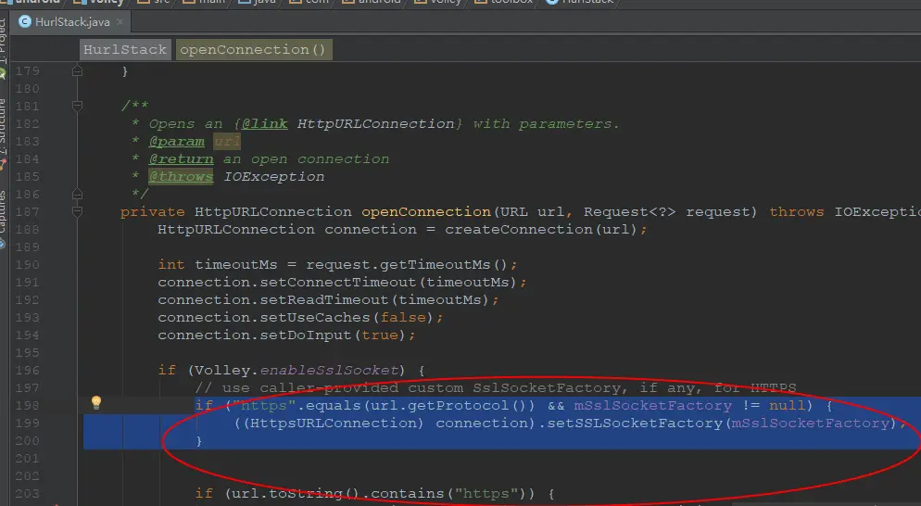Click line number 188 in the gutter
Viewport: 921px width, 506px height.
(27, 229)
